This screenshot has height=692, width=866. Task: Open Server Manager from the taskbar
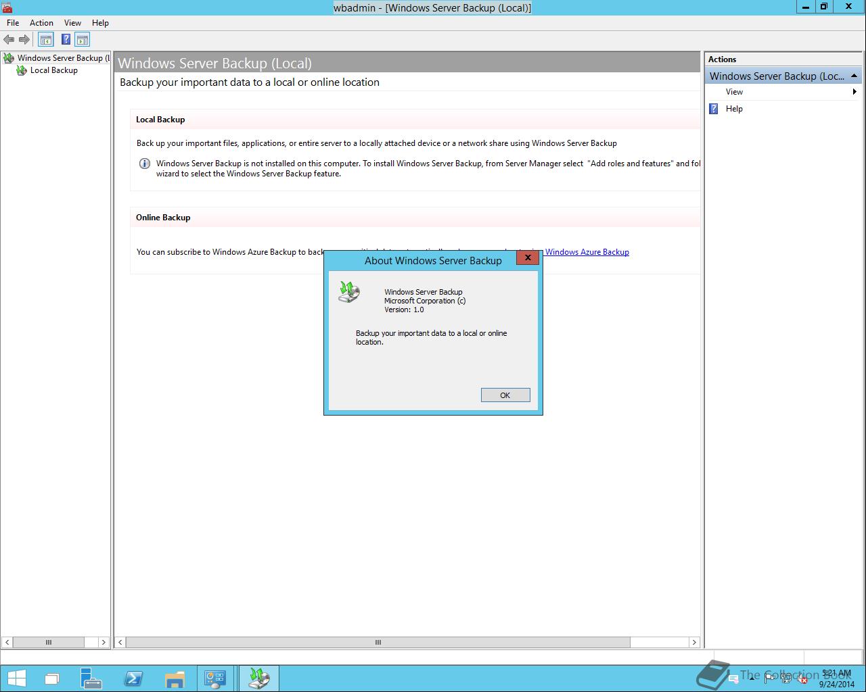[x=91, y=678]
